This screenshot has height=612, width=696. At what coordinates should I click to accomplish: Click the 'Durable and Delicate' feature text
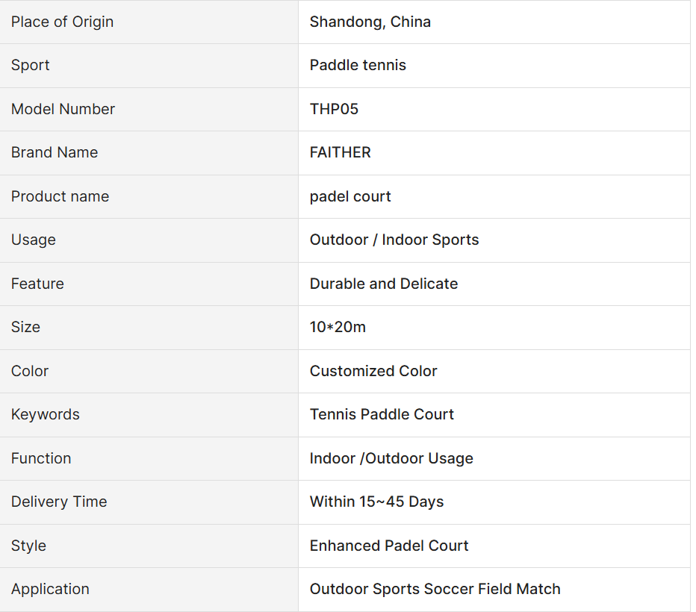point(383,284)
